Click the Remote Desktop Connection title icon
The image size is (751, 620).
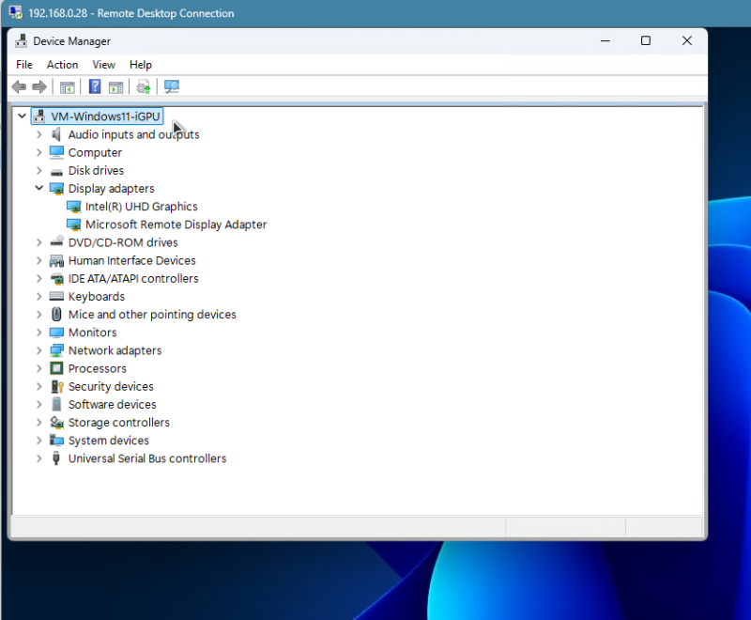(15, 12)
